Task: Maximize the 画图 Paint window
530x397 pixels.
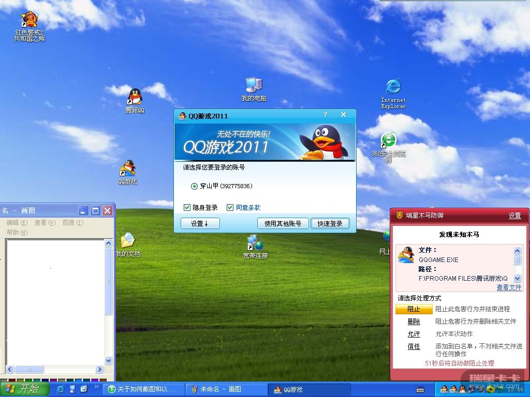Action: 95,211
